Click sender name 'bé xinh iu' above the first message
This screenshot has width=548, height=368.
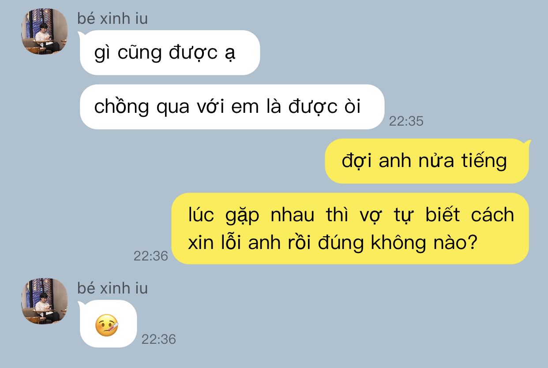point(113,19)
